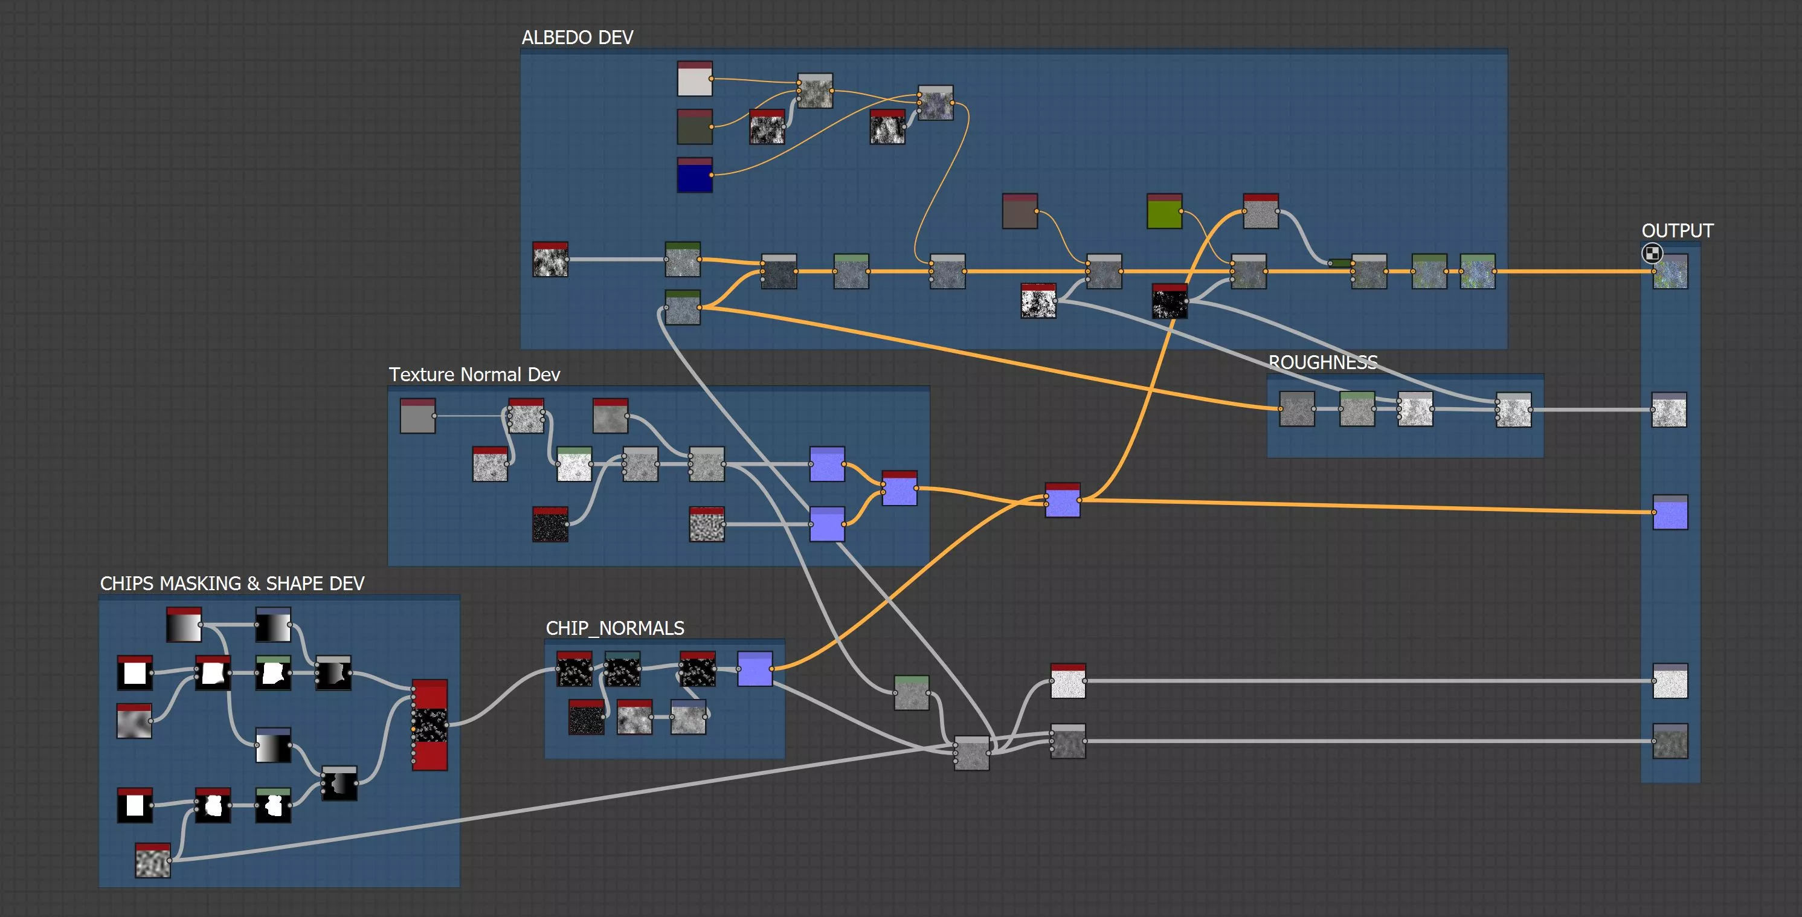Viewport: 1802px width, 917px height.
Task: Click the ALBEDO DEV frame title
Action: 577,38
